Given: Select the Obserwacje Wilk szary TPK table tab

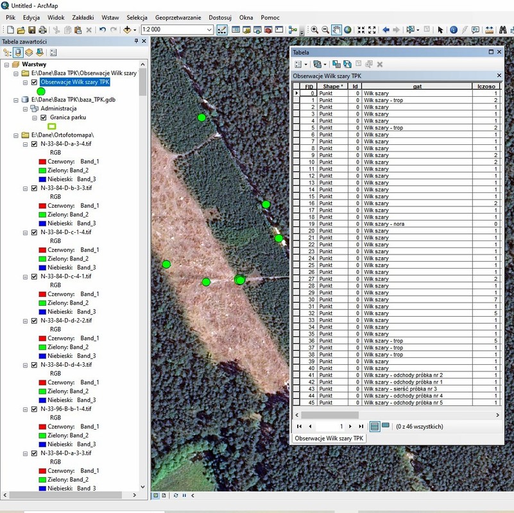Looking at the screenshot, I should pyautogui.click(x=329, y=438).
